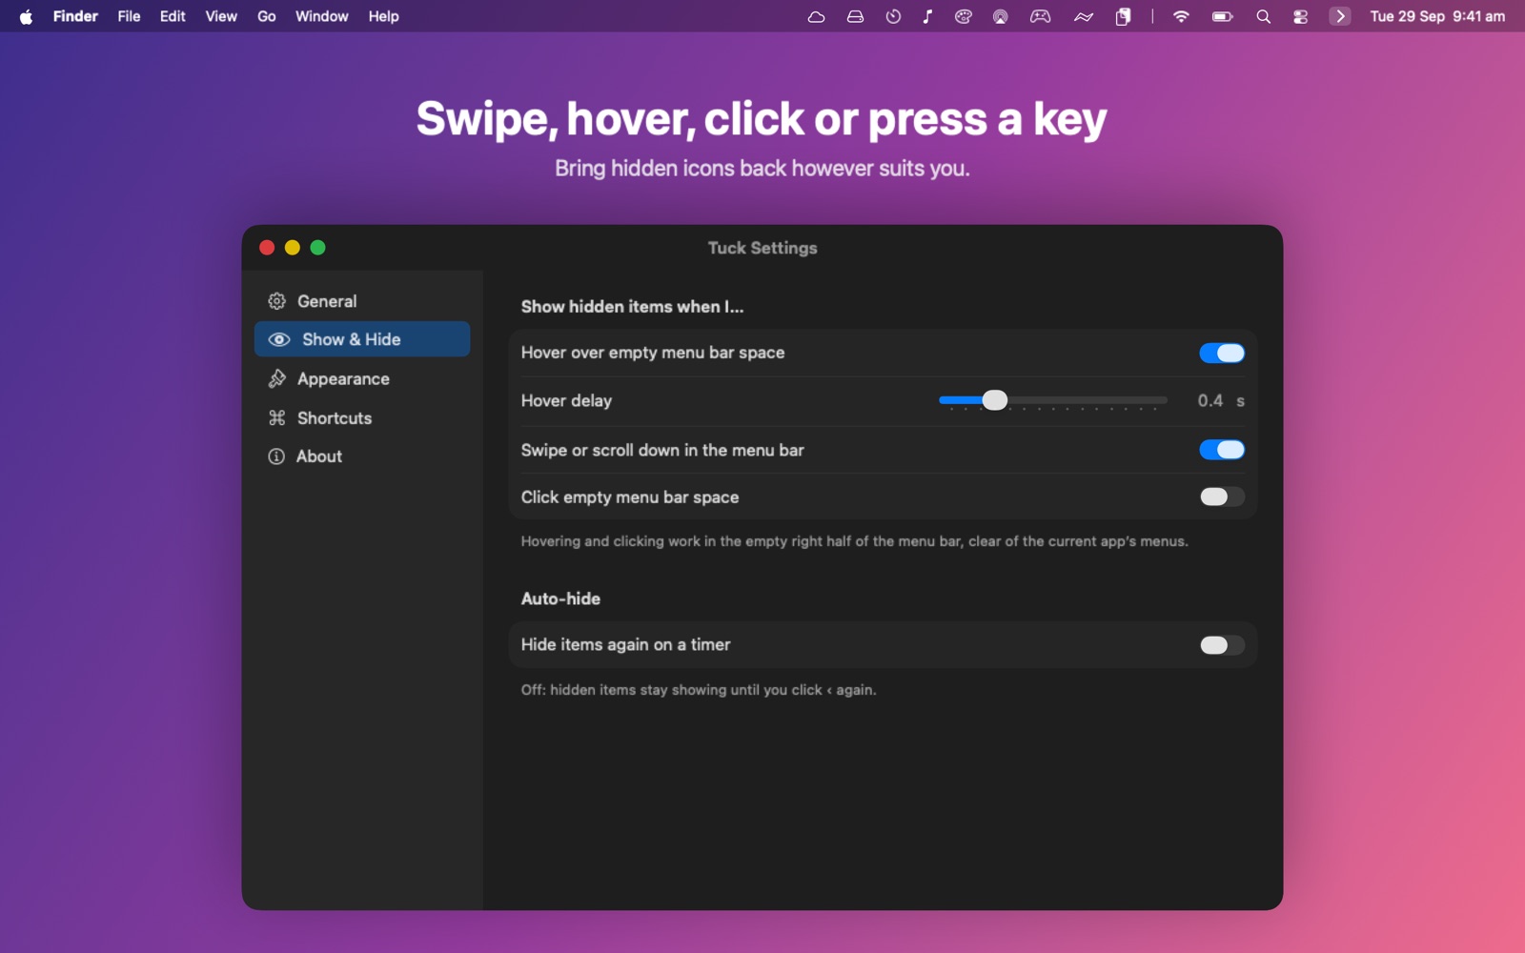The height and width of the screenshot is (953, 1525).
Task: Open the Go menu
Action: point(267,16)
